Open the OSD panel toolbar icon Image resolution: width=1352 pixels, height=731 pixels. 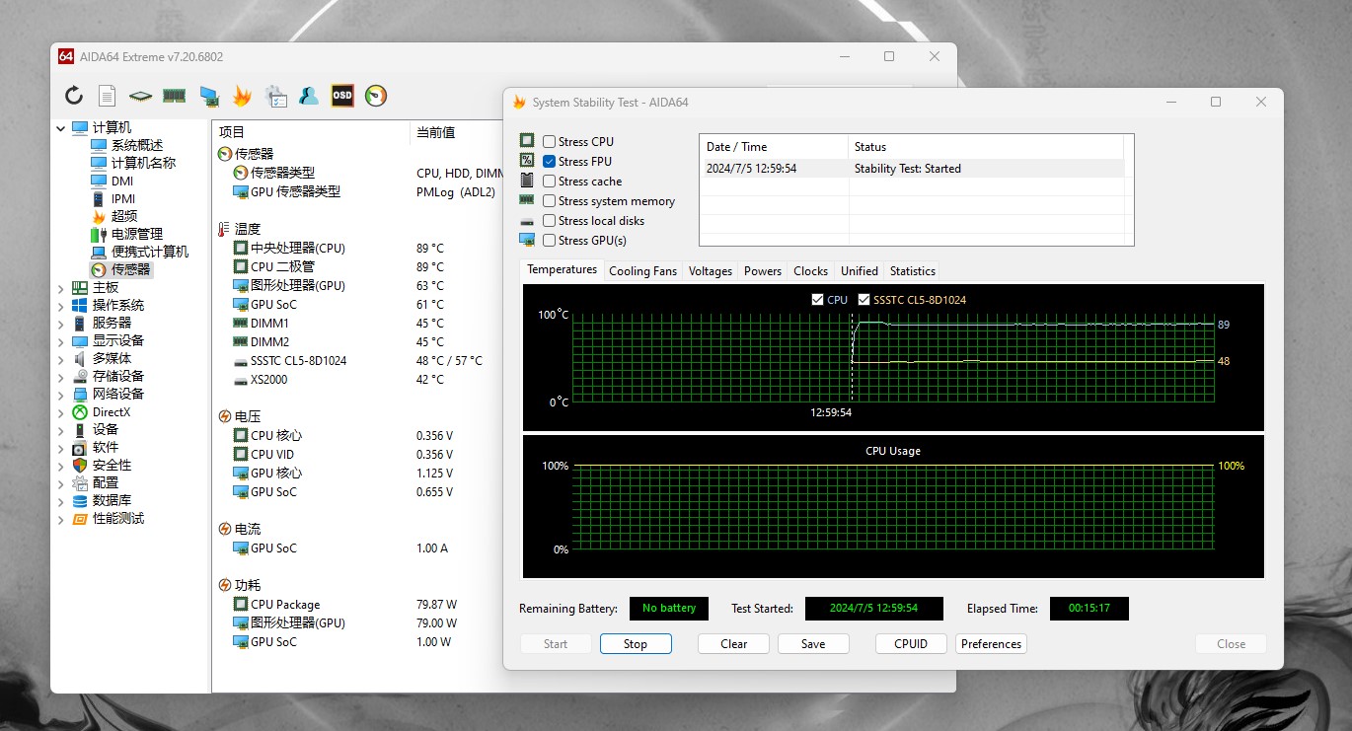click(x=342, y=96)
